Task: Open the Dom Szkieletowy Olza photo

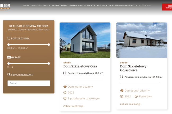Action: 85,40
